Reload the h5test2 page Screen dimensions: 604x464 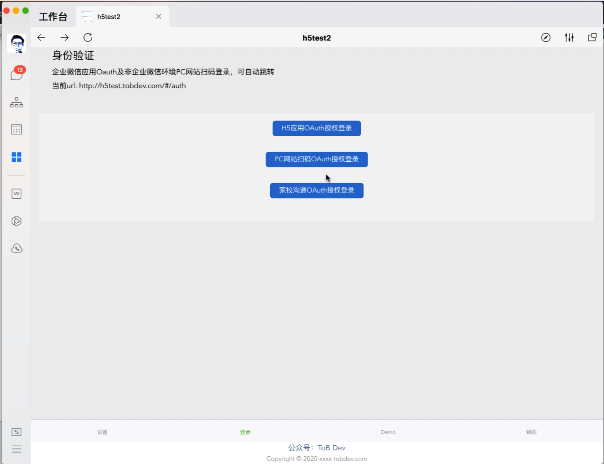point(88,37)
